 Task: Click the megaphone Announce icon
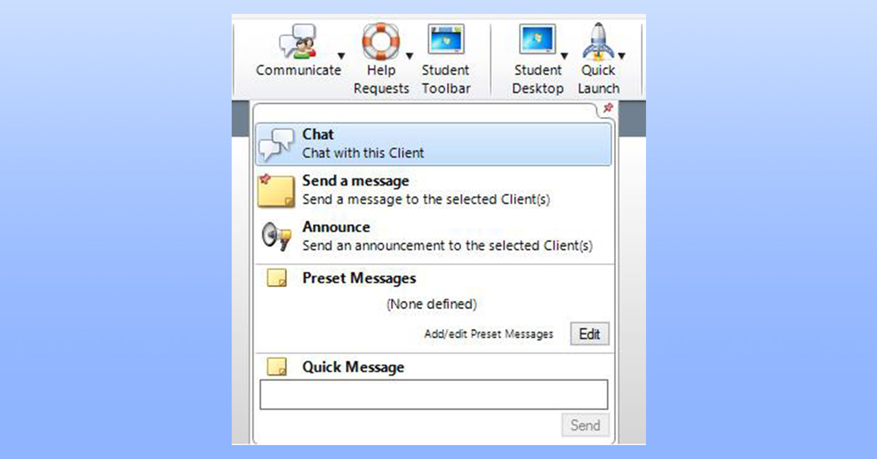click(x=276, y=235)
